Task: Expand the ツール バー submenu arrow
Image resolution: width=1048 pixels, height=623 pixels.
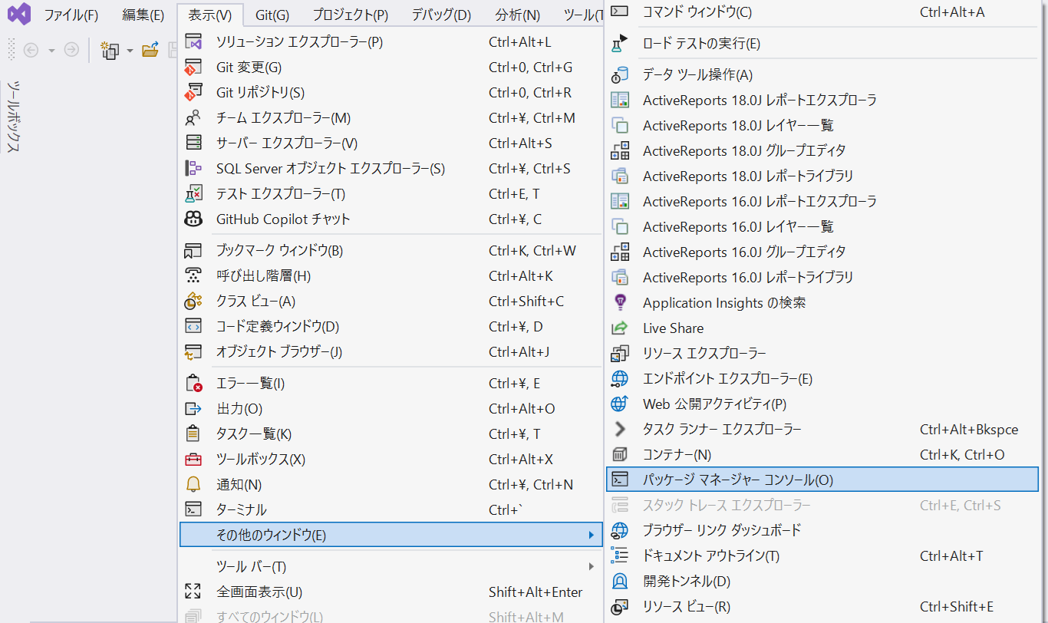Action: coord(591,567)
